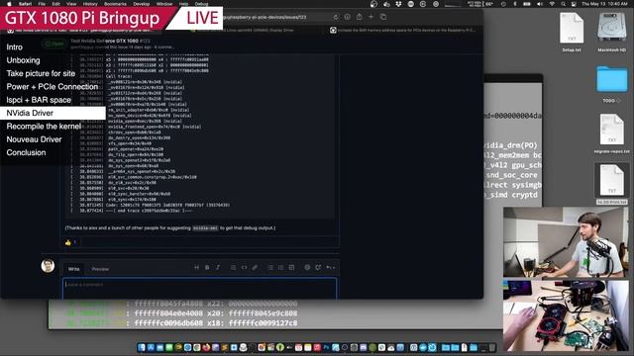Select the Conclusion chapter
The image size is (634, 356).
click(x=26, y=152)
